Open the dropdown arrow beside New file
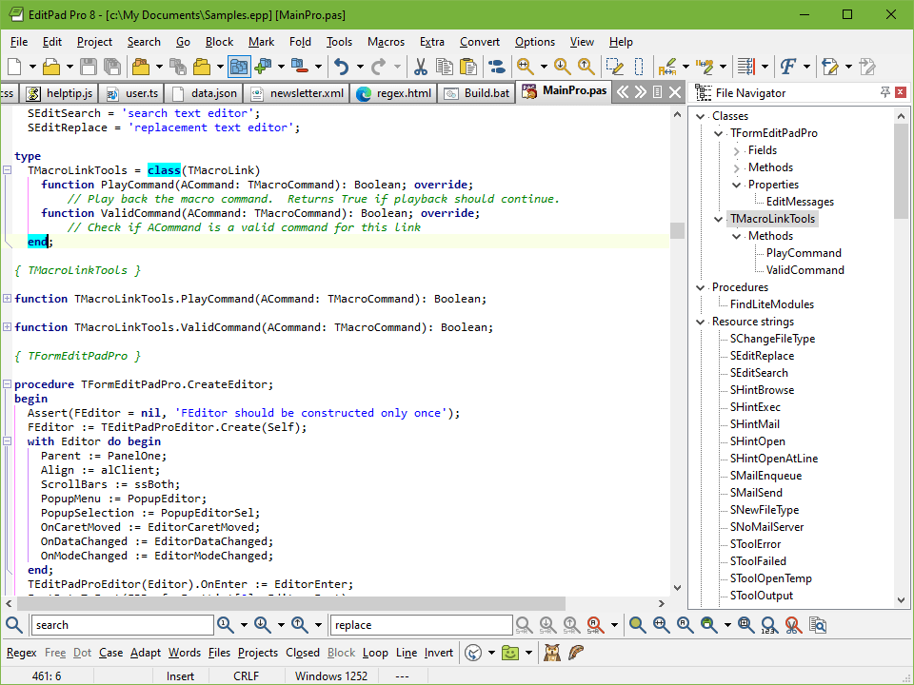914x685 pixels. pos(32,67)
